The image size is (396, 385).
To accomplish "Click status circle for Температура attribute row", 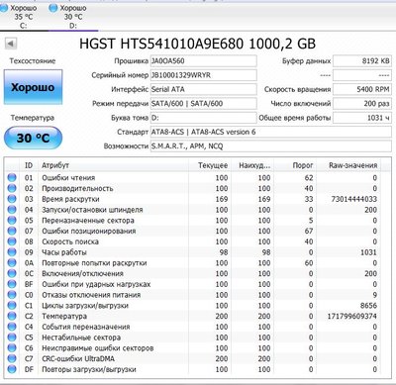I will pos(12,316).
